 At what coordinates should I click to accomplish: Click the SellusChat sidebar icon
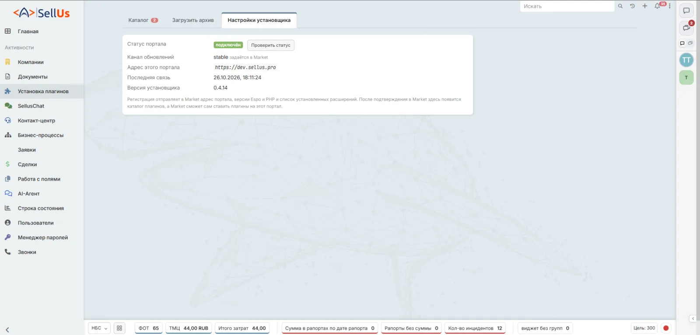tap(8, 106)
